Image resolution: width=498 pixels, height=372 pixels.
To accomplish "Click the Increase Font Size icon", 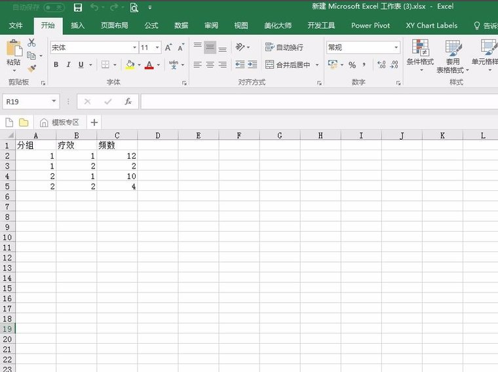I will point(168,47).
